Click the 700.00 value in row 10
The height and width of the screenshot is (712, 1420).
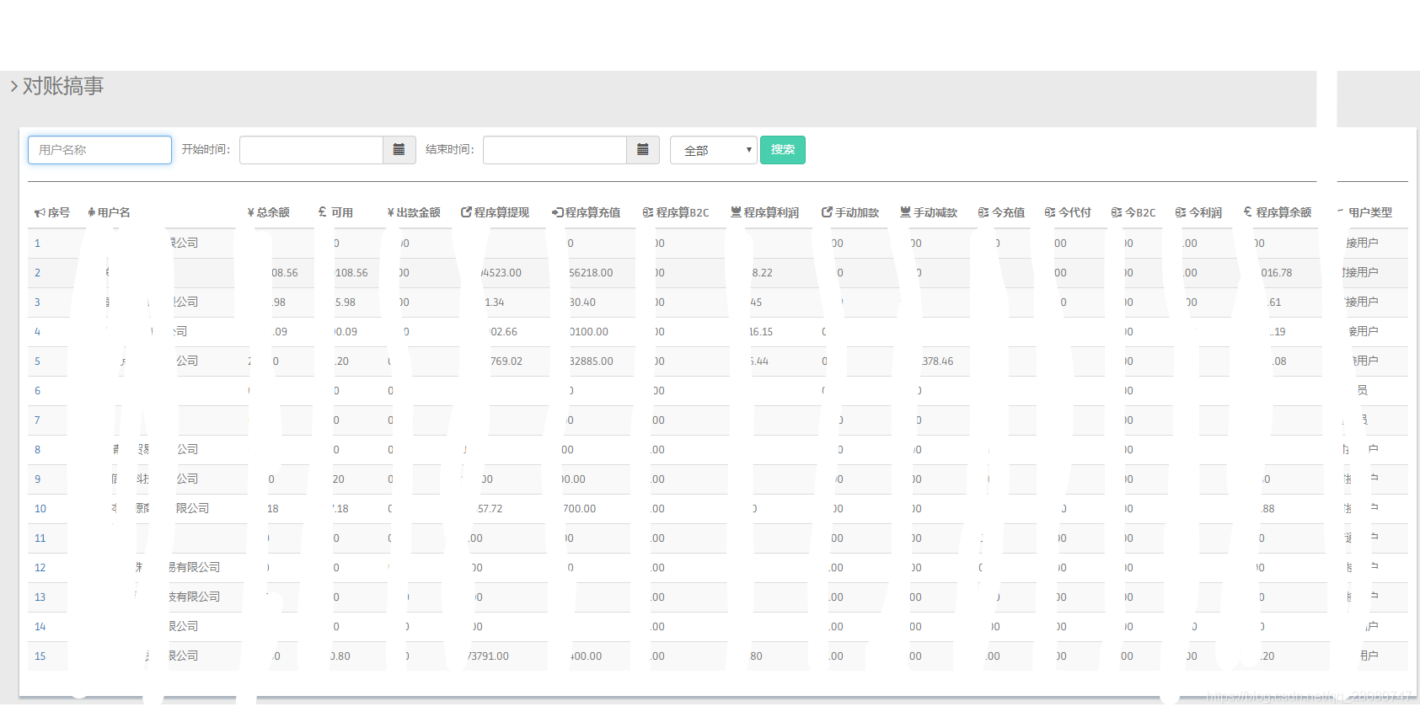(580, 509)
